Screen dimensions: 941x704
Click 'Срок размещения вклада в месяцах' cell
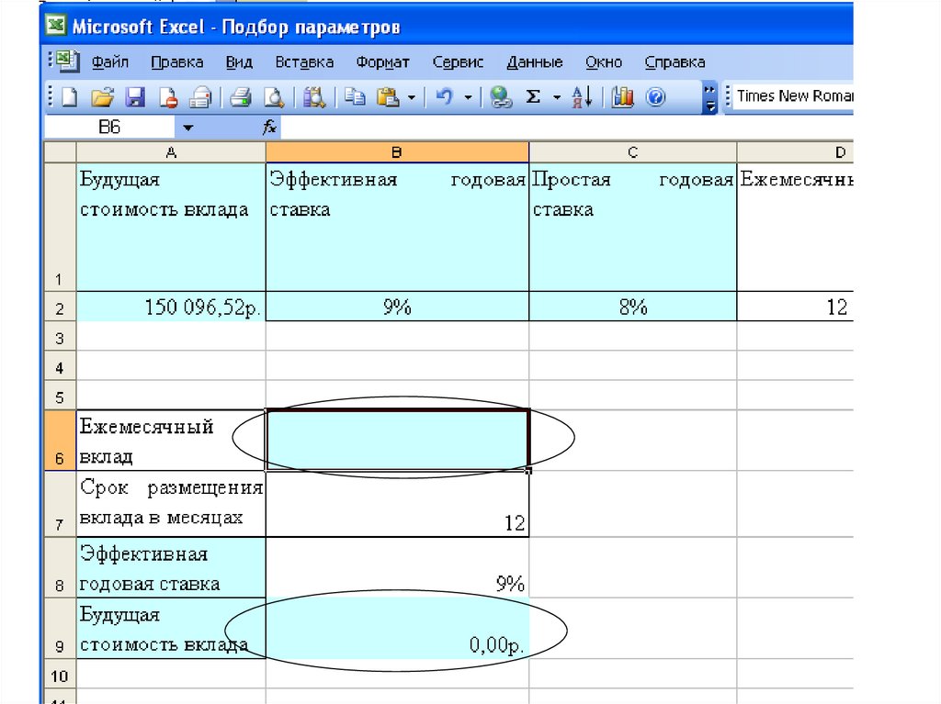click(x=171, y=504)
